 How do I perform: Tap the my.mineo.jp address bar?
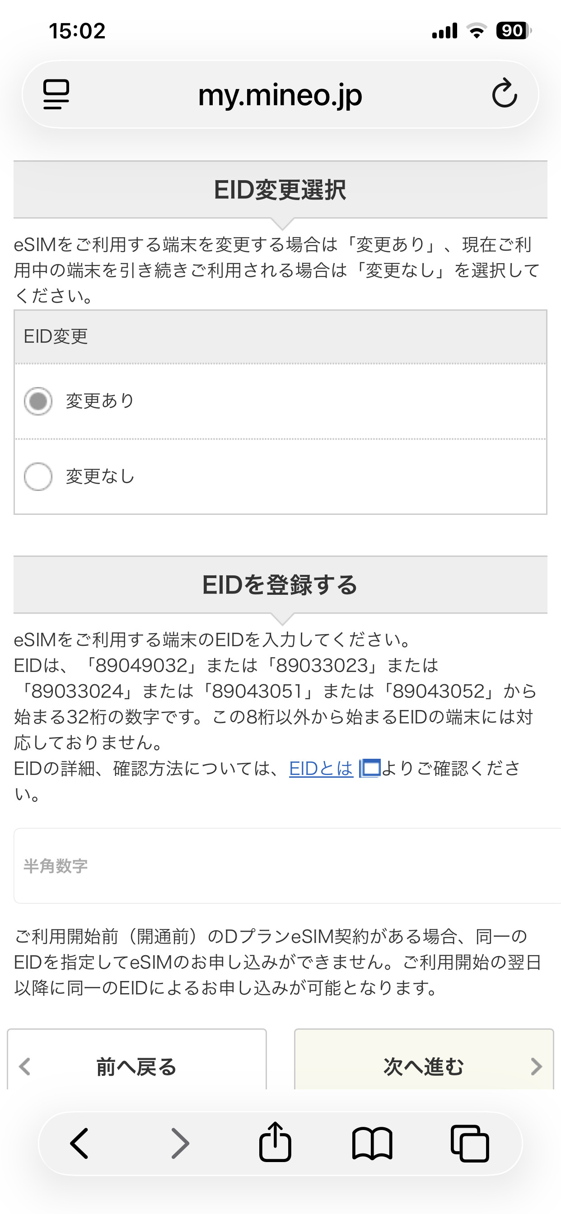(280, 94)
